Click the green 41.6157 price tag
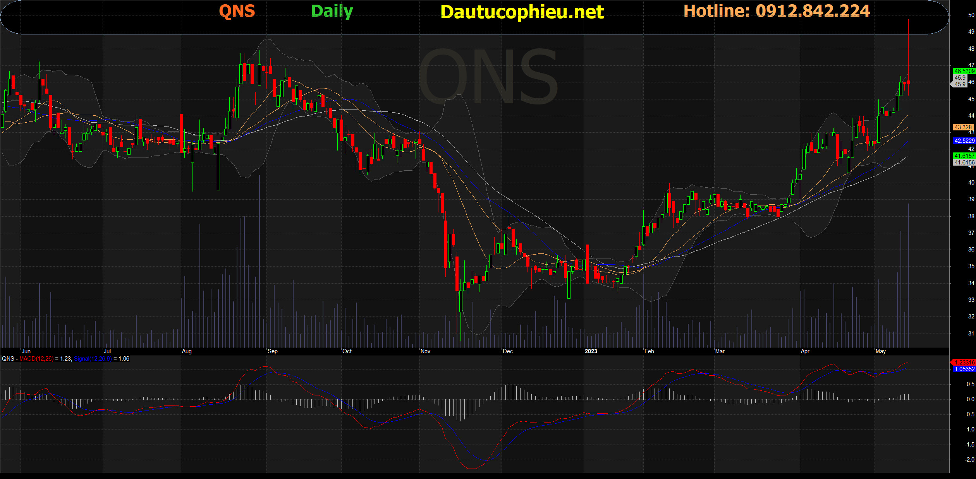Image resolution: width=976 pixels, height=479 pixels. coord(964,156)
